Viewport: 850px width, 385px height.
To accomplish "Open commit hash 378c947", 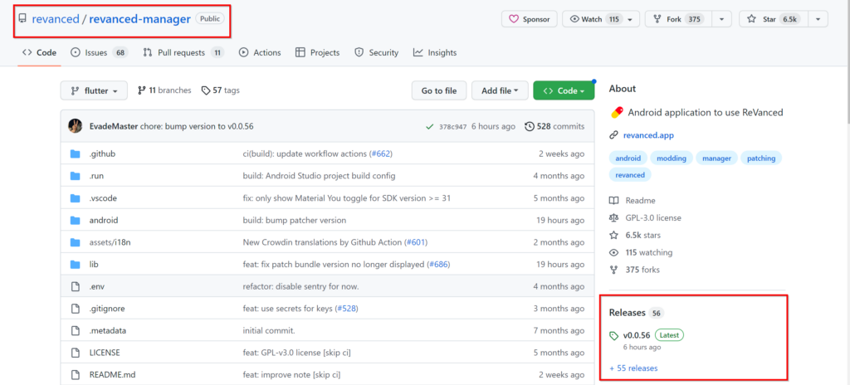I will (x=452, y=126).
